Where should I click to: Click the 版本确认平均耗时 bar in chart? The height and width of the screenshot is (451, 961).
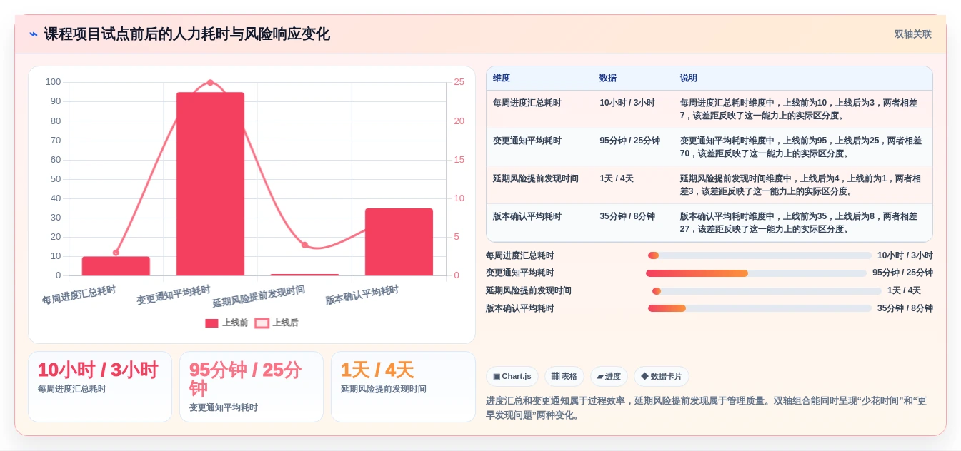399,242
